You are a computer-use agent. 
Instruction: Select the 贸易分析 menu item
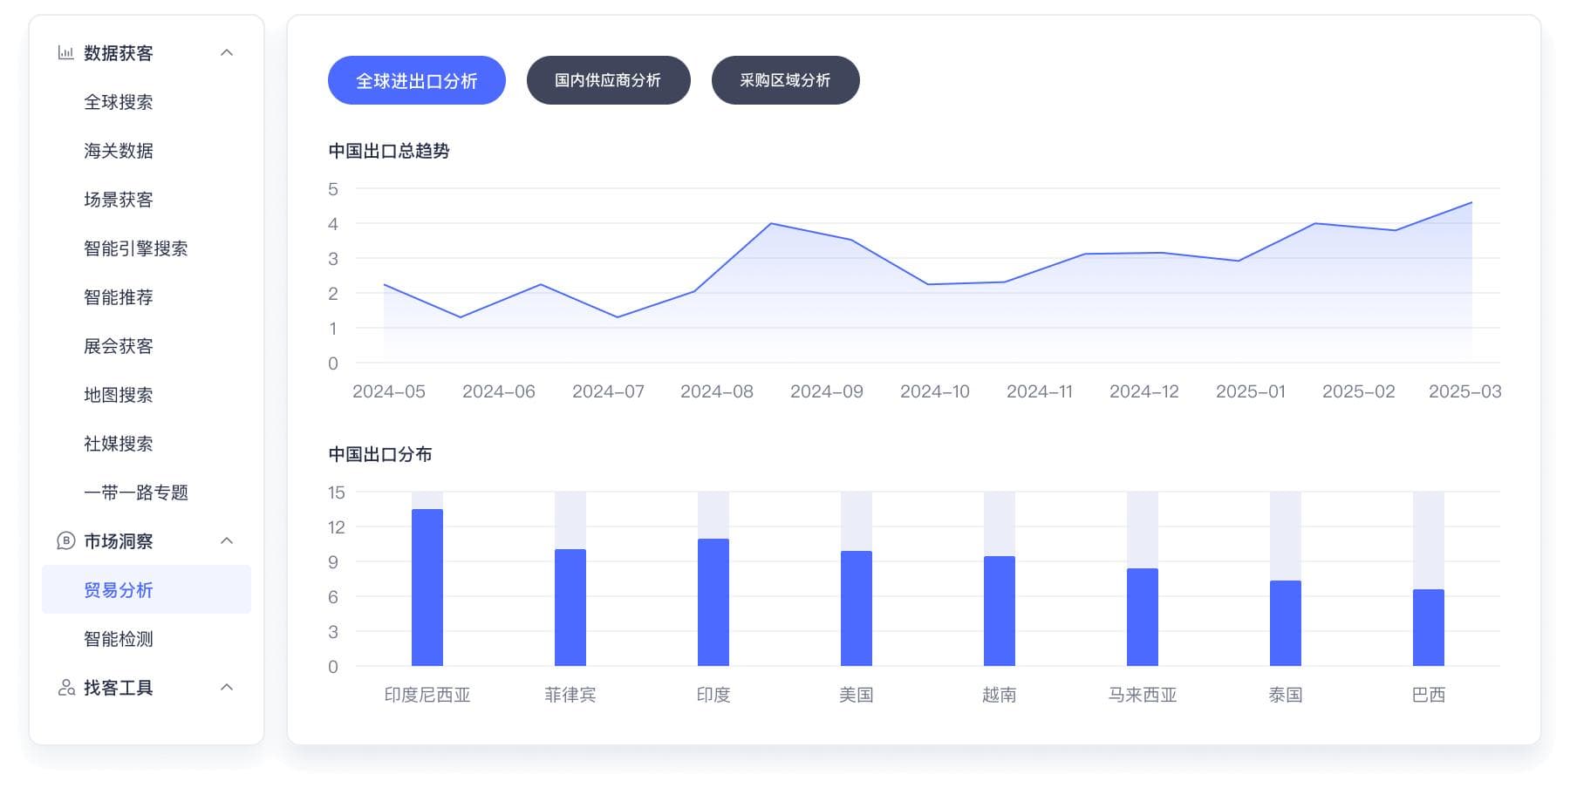[x=147, y=589]
